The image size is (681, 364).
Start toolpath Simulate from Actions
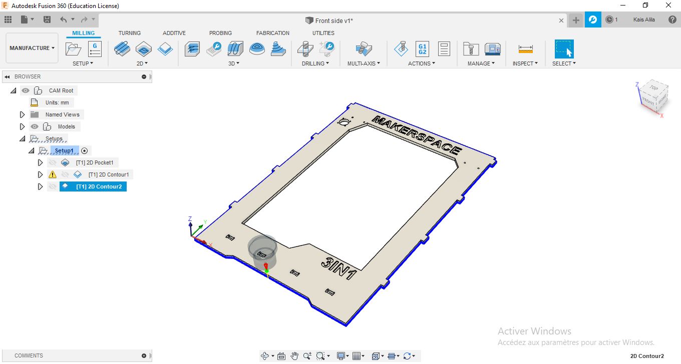pos(401,49)
